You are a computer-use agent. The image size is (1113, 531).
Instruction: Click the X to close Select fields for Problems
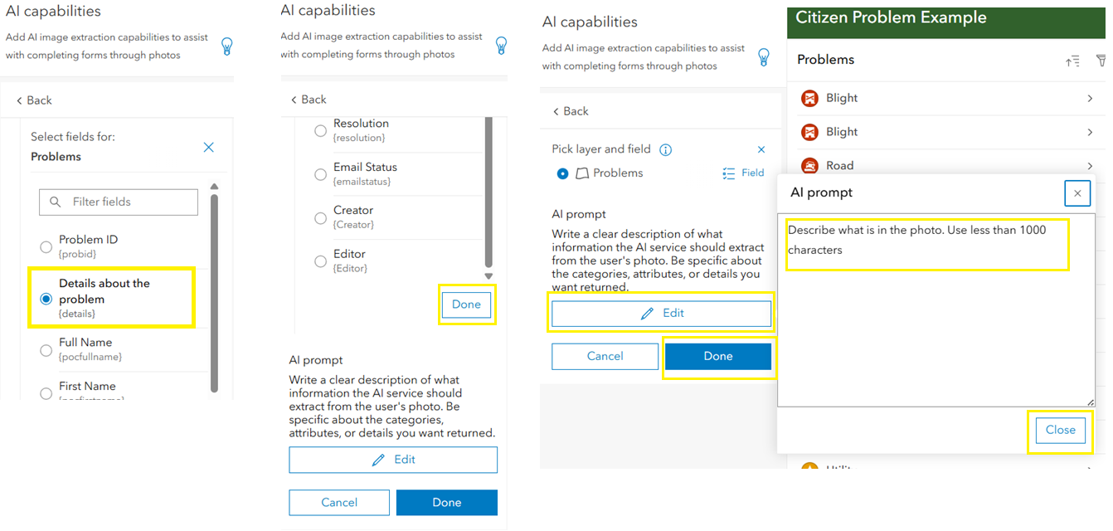point(208,147)
